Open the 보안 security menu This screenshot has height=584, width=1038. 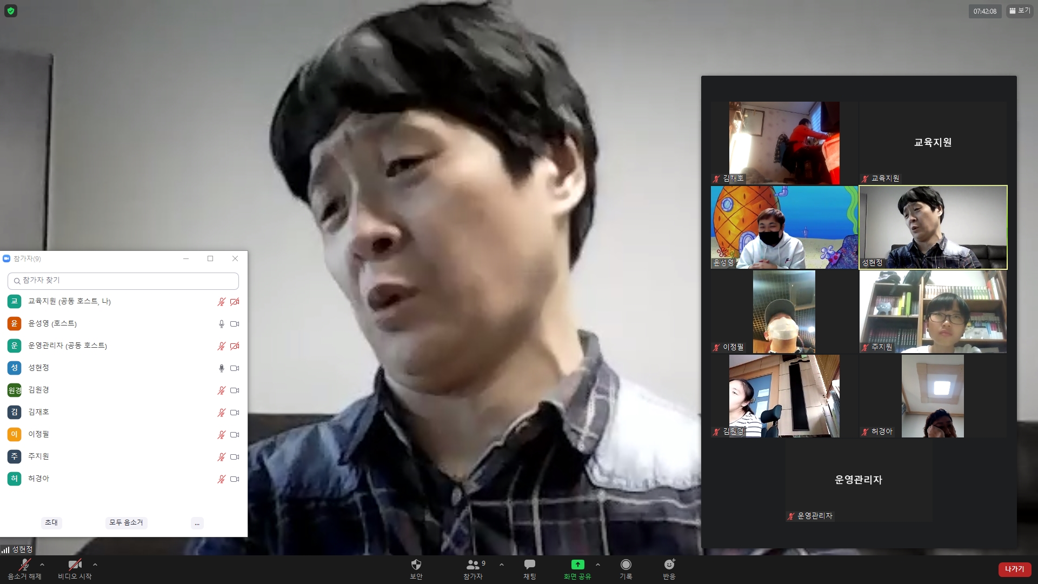tap(416, 569)
